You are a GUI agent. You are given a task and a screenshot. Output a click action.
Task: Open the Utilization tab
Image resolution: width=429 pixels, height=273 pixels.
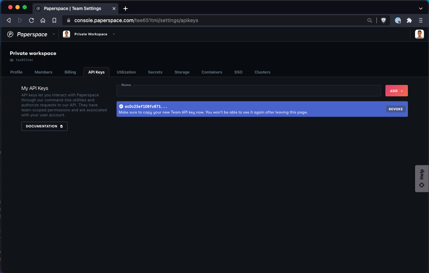(126, 72)
